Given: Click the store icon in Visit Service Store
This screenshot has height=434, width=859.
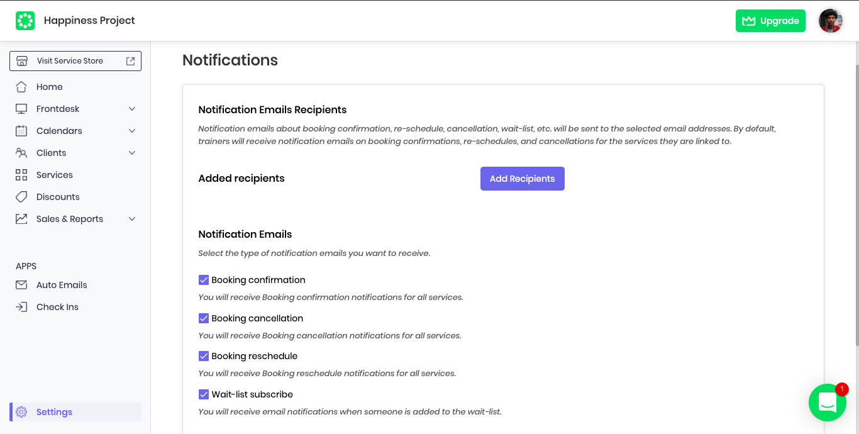Looking at the screenshot, I should (x=22, y=61).
